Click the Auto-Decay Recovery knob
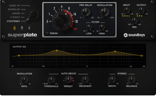The image size is (156, 101). 85,80
